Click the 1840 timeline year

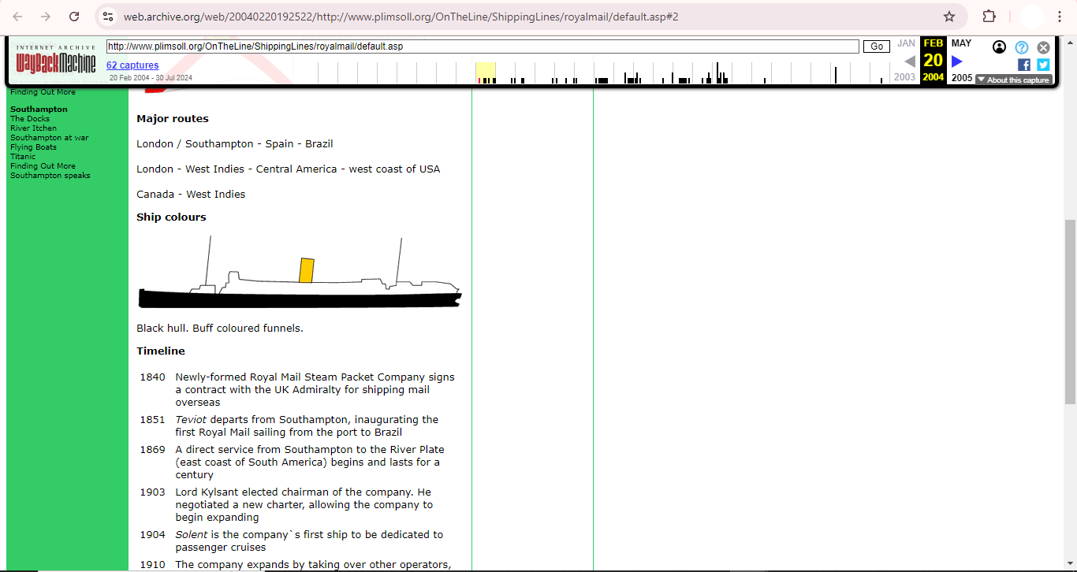pos(153,377)
